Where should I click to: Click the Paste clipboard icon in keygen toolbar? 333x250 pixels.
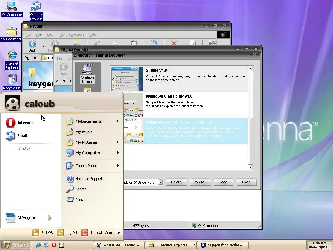click(x=134, y=43)
